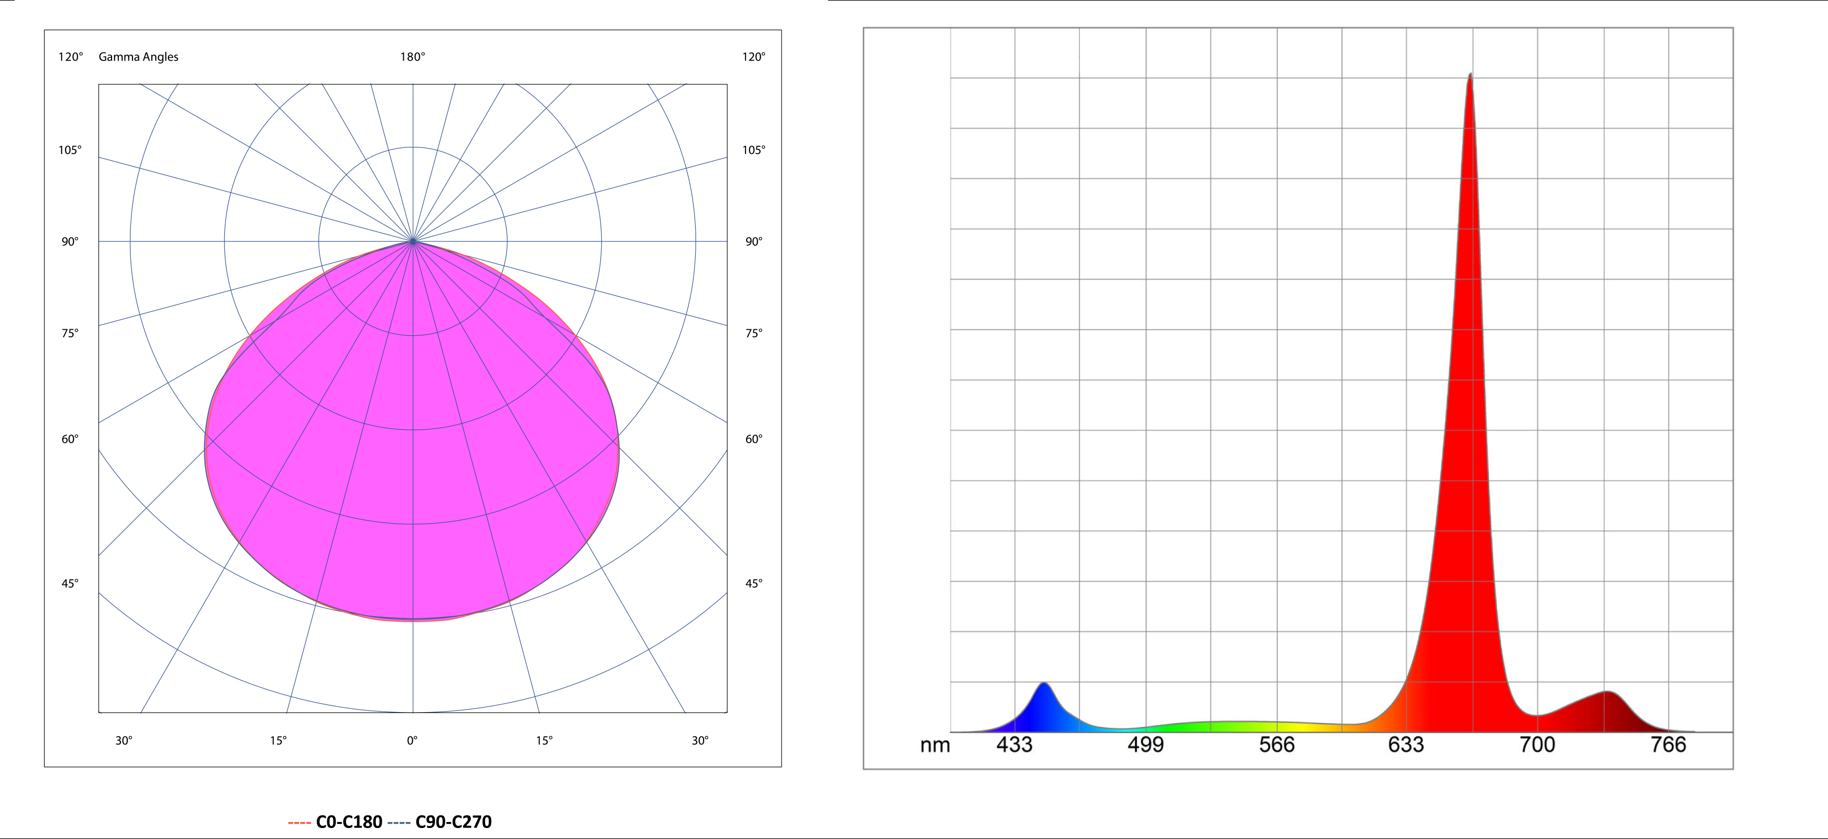Click the 0° label below polar plot
The height and width of the screenshot is (839, 1828).
412,741
